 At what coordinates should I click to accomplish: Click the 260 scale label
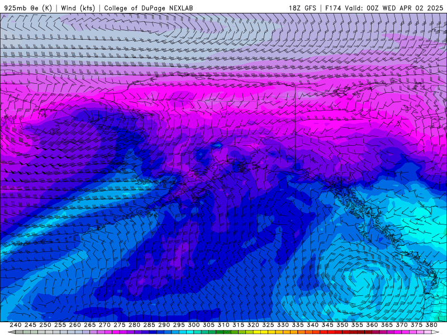(75, 325)
